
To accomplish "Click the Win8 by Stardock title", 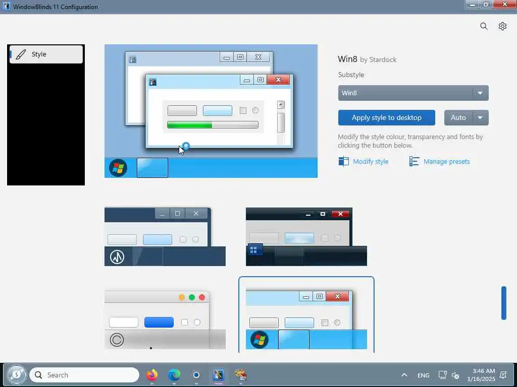I will 367,59.
